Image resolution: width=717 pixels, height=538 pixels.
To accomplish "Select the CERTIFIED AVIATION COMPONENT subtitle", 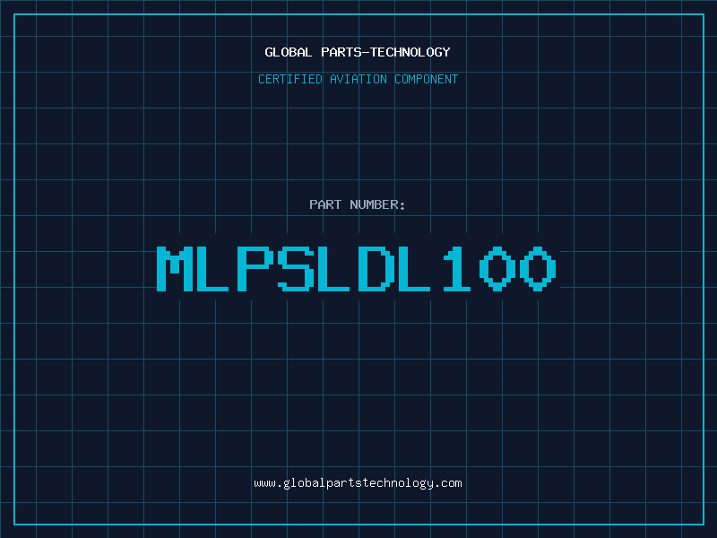I will pos(358,79).
